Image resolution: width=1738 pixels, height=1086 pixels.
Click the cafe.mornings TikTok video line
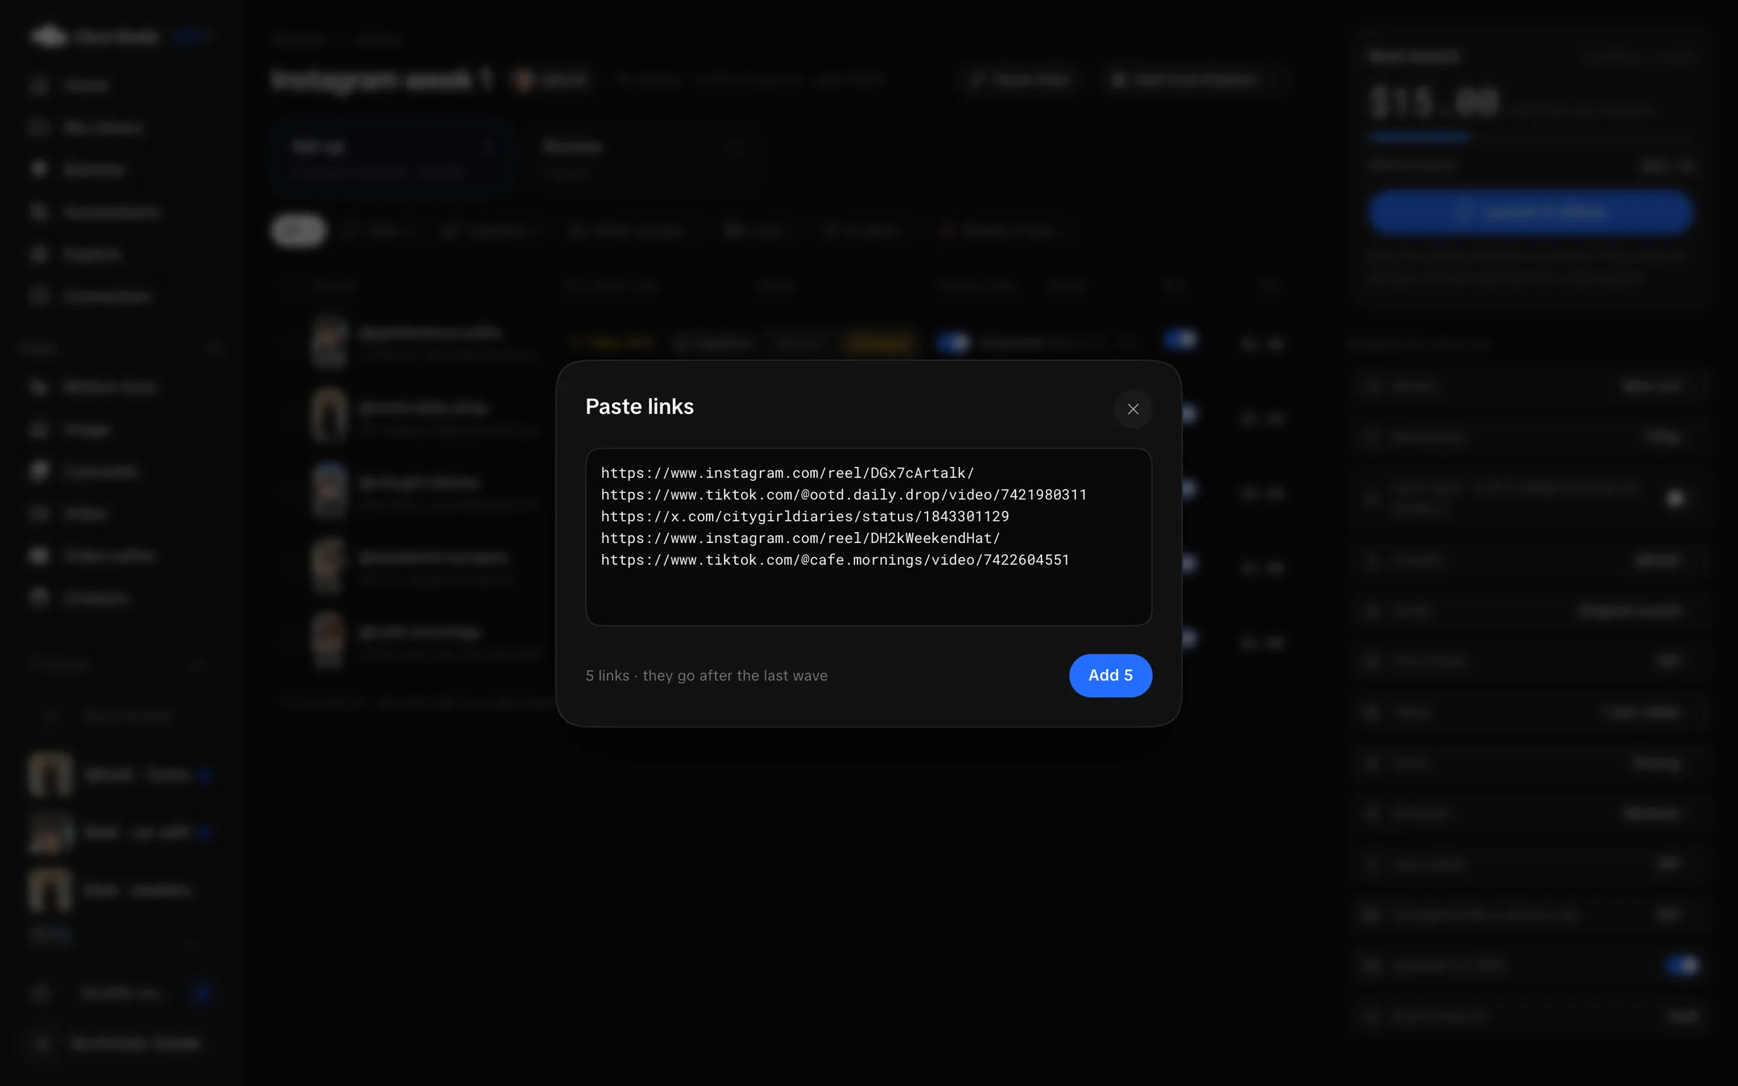click(x=835, y=560)
